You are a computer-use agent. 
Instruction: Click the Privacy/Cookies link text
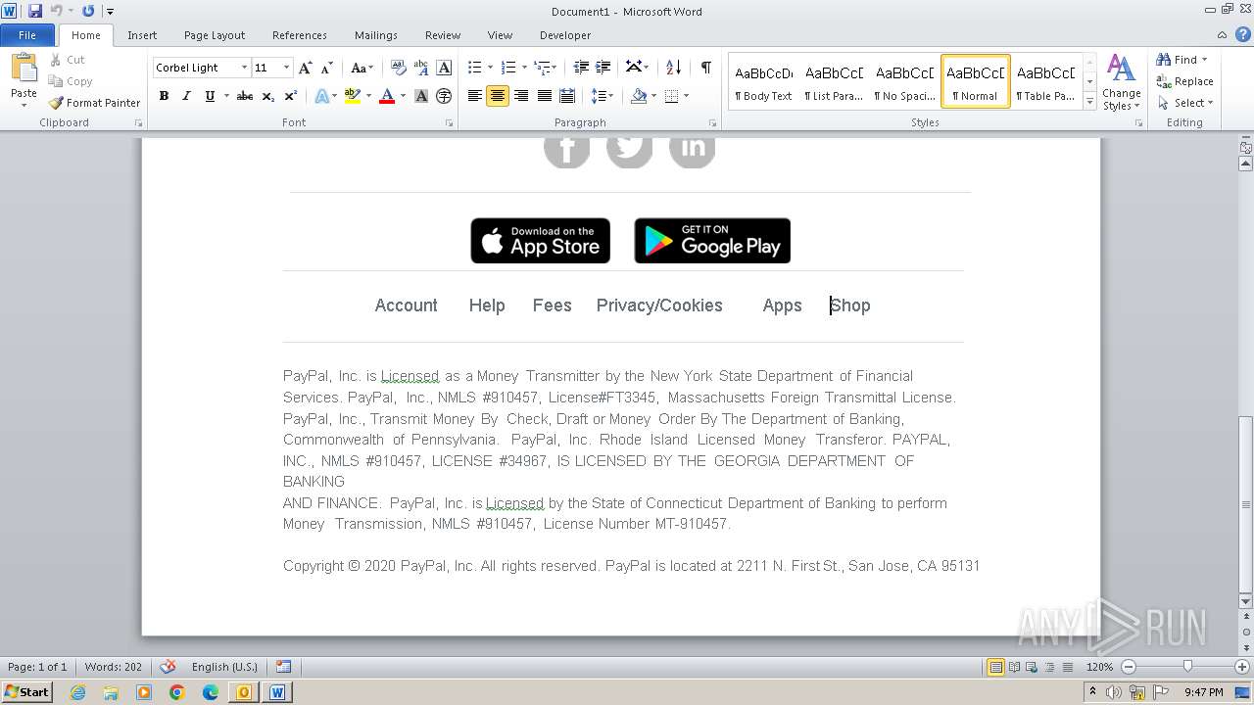[x=659, y=305]
